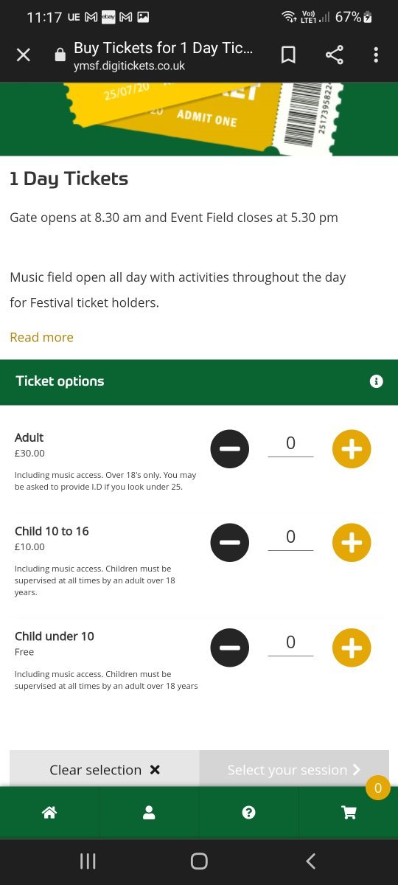
Task: Bookmark this page in the browser
Action: [289, 55]
